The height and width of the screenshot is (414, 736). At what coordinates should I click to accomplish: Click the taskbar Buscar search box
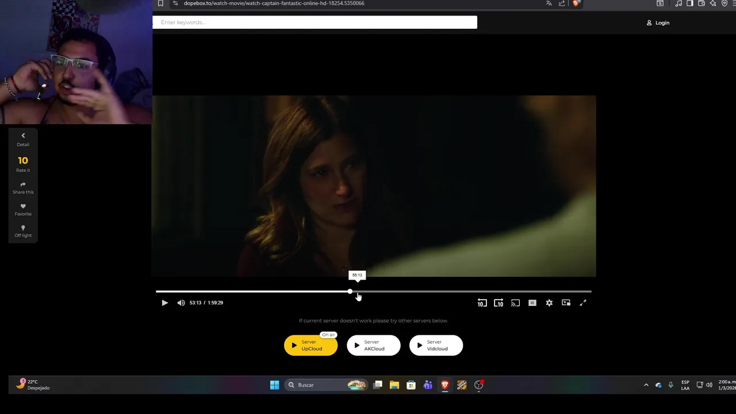(x=326, y=385)
